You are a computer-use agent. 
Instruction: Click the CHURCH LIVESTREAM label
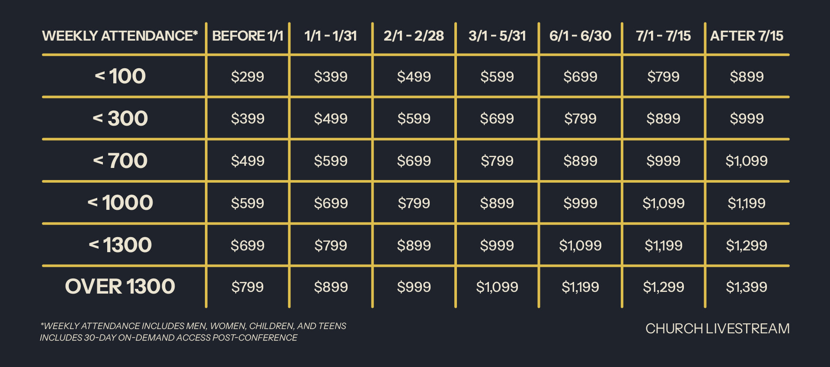[717, 329]
